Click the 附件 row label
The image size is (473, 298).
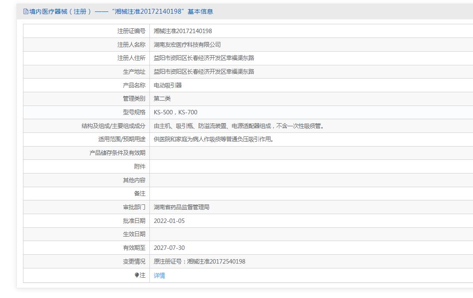pos(140,166)
